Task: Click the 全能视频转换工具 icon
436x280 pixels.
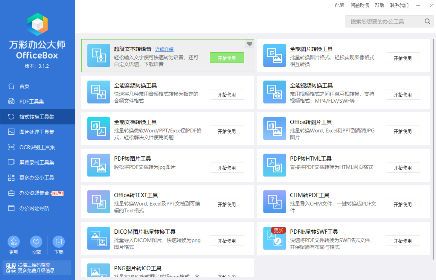Action: pos(274,92)
